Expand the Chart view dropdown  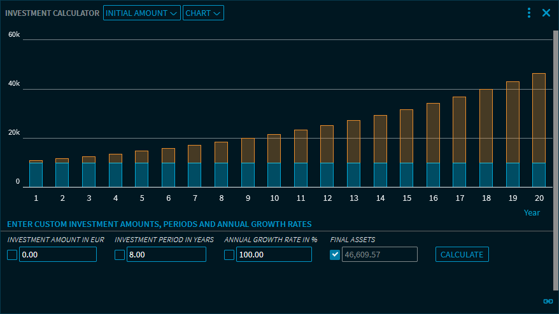pos(203,13)
